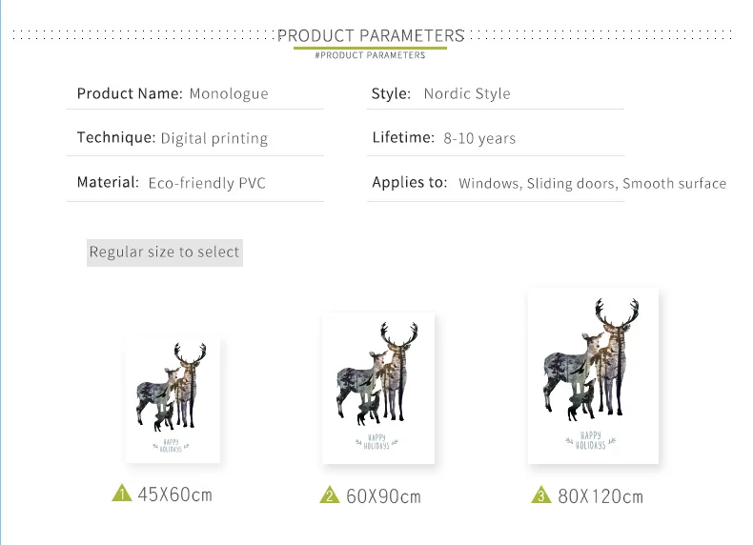Click the '8-10 years' value
The width and height of the screenshot is (753, 545).
(x=479, y=139)
